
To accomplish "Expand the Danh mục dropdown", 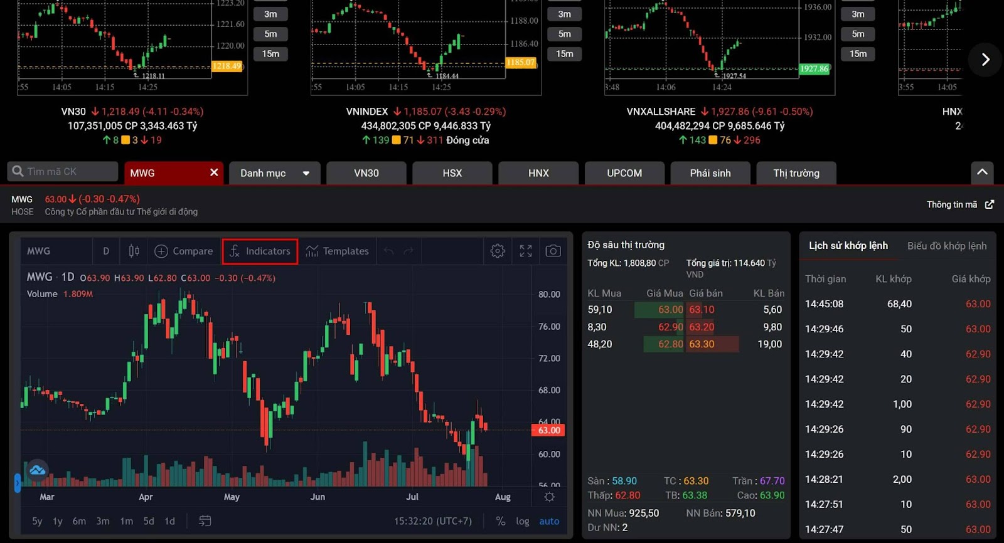I will (x=275, y=173).
